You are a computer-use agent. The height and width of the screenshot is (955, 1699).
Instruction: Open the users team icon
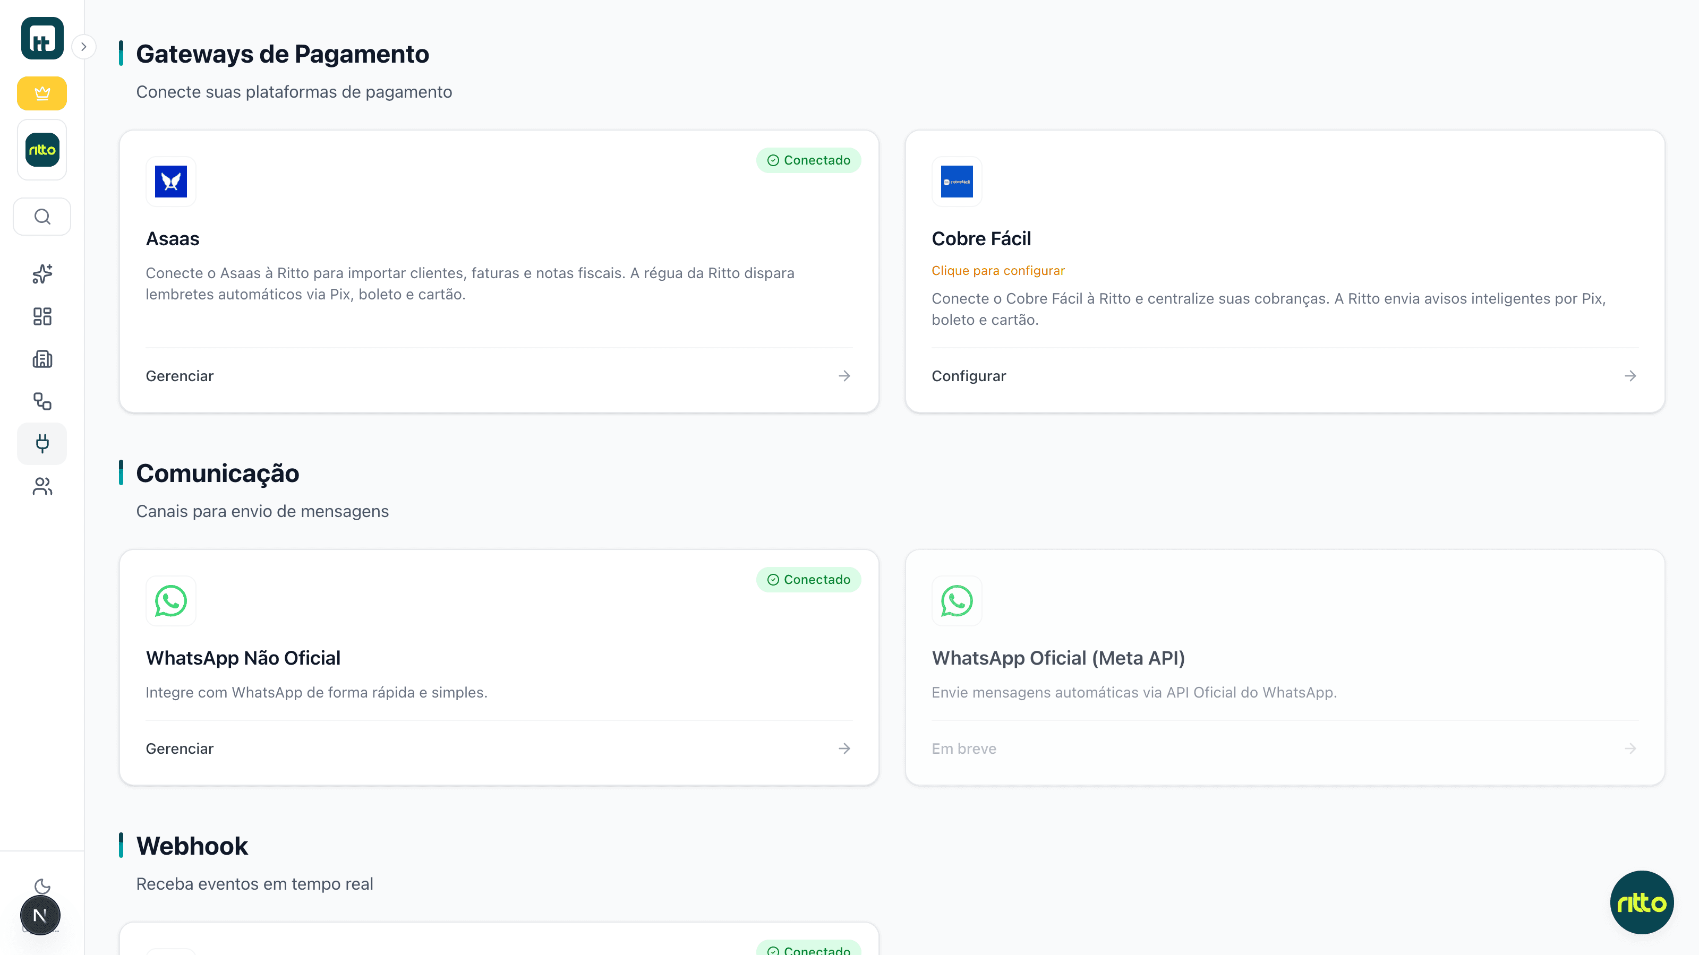(41, 486)
